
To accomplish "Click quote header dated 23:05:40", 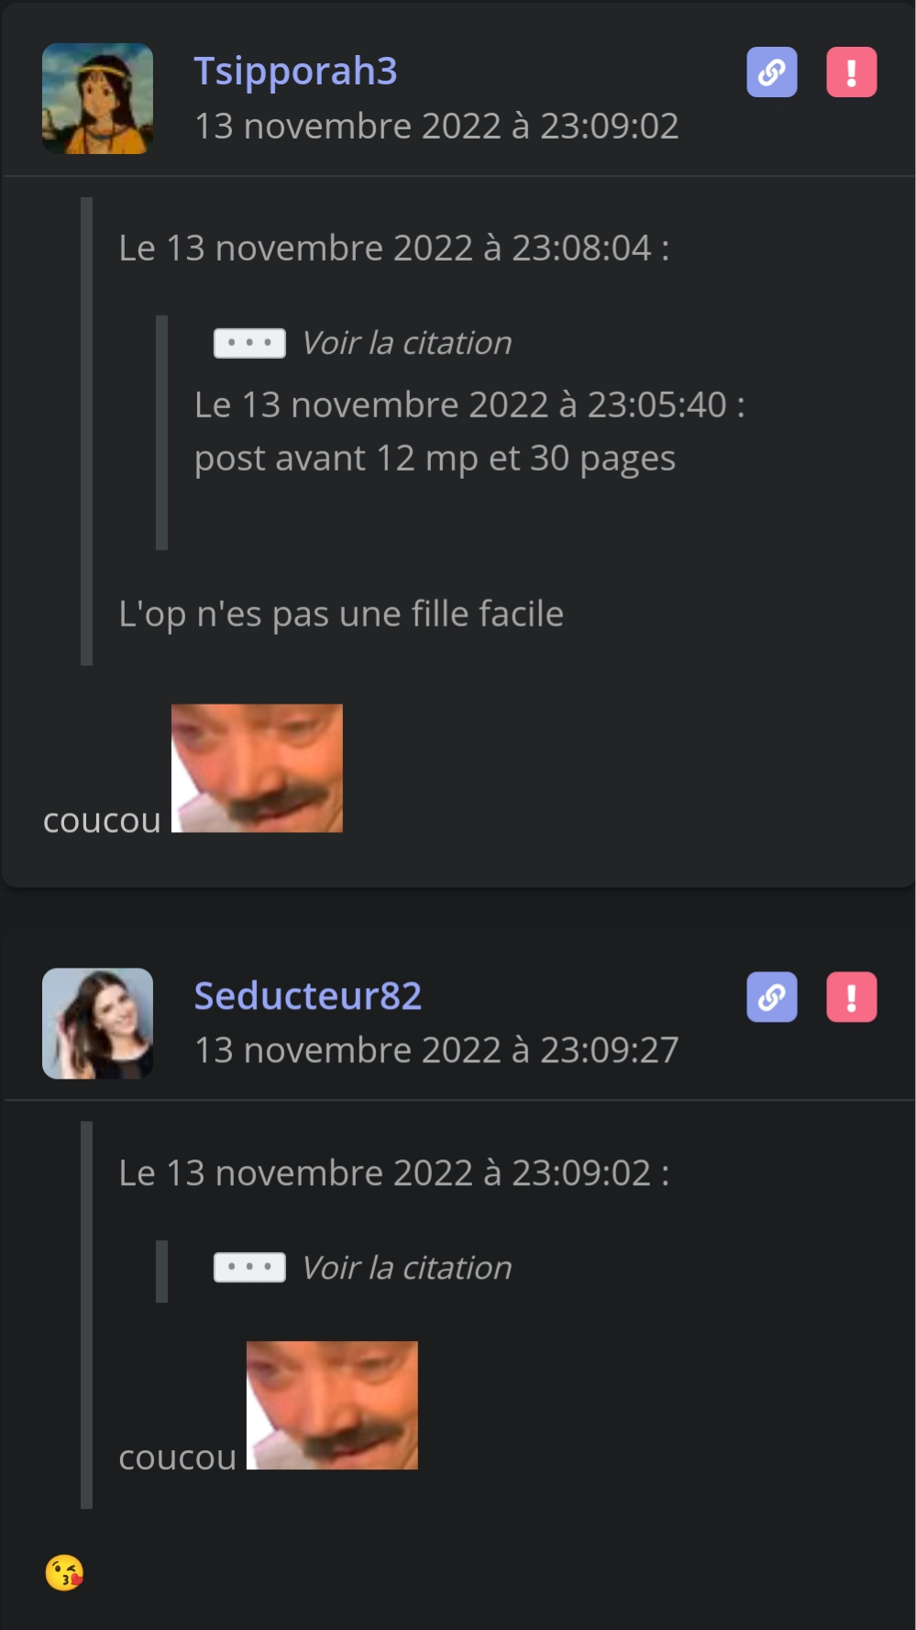I will 469,405.
